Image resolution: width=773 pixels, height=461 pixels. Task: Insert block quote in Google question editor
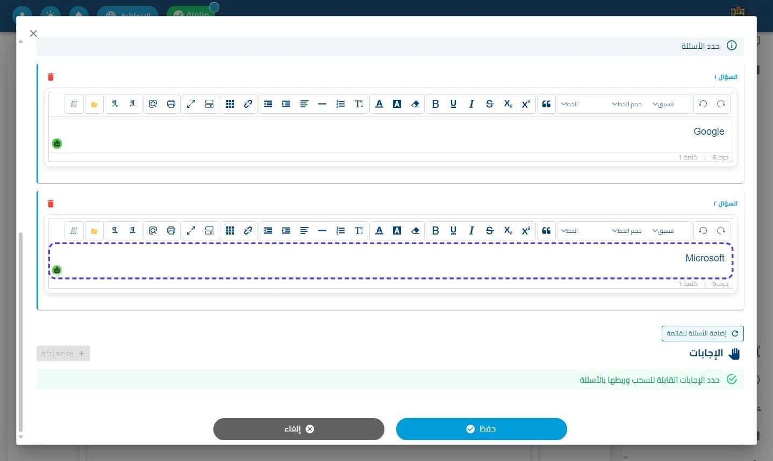pyautogui.click(x=547, y=104)
